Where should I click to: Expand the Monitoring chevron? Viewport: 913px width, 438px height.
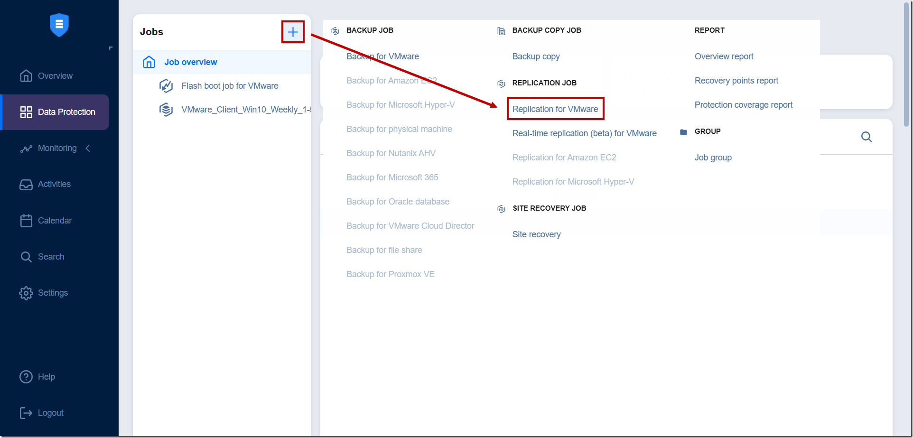click(x=88, y=149)
